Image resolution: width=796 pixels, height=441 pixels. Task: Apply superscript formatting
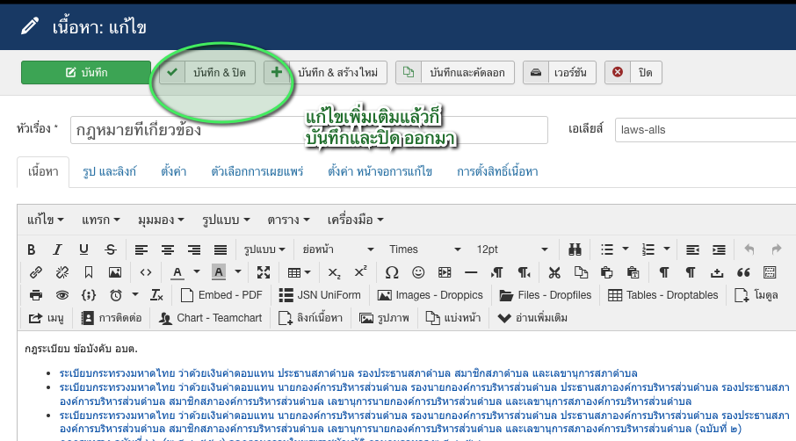[360, 272]
